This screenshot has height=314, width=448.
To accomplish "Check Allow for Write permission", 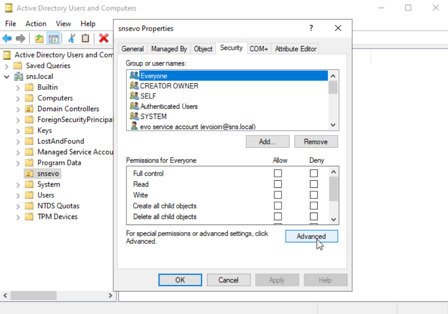I will coord(278,195).
